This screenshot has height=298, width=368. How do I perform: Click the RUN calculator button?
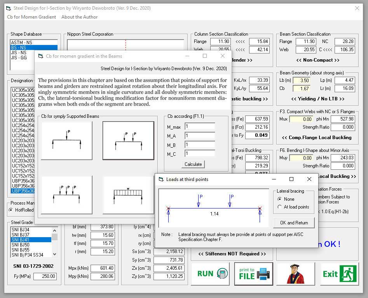(212, 274)
